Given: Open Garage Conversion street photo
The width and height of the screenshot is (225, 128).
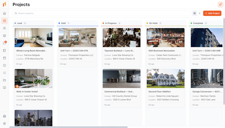Looking at the screenshot, I should (x=207, y=79).
